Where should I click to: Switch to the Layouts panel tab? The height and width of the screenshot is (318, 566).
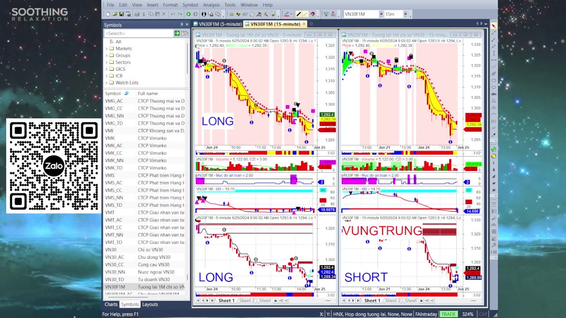coord(150,304)
